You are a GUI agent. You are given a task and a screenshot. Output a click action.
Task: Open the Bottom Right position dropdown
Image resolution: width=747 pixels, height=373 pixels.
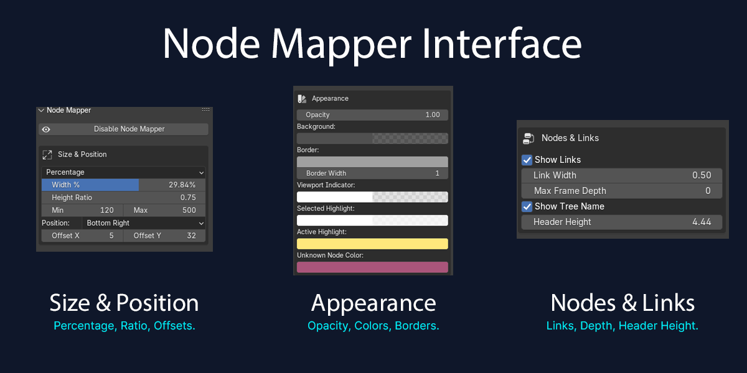click(144, 223)
